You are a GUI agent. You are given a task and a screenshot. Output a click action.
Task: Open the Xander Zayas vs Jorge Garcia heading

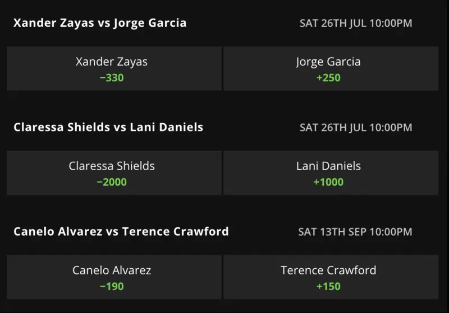pyautogui.click(x=100, y=23)
